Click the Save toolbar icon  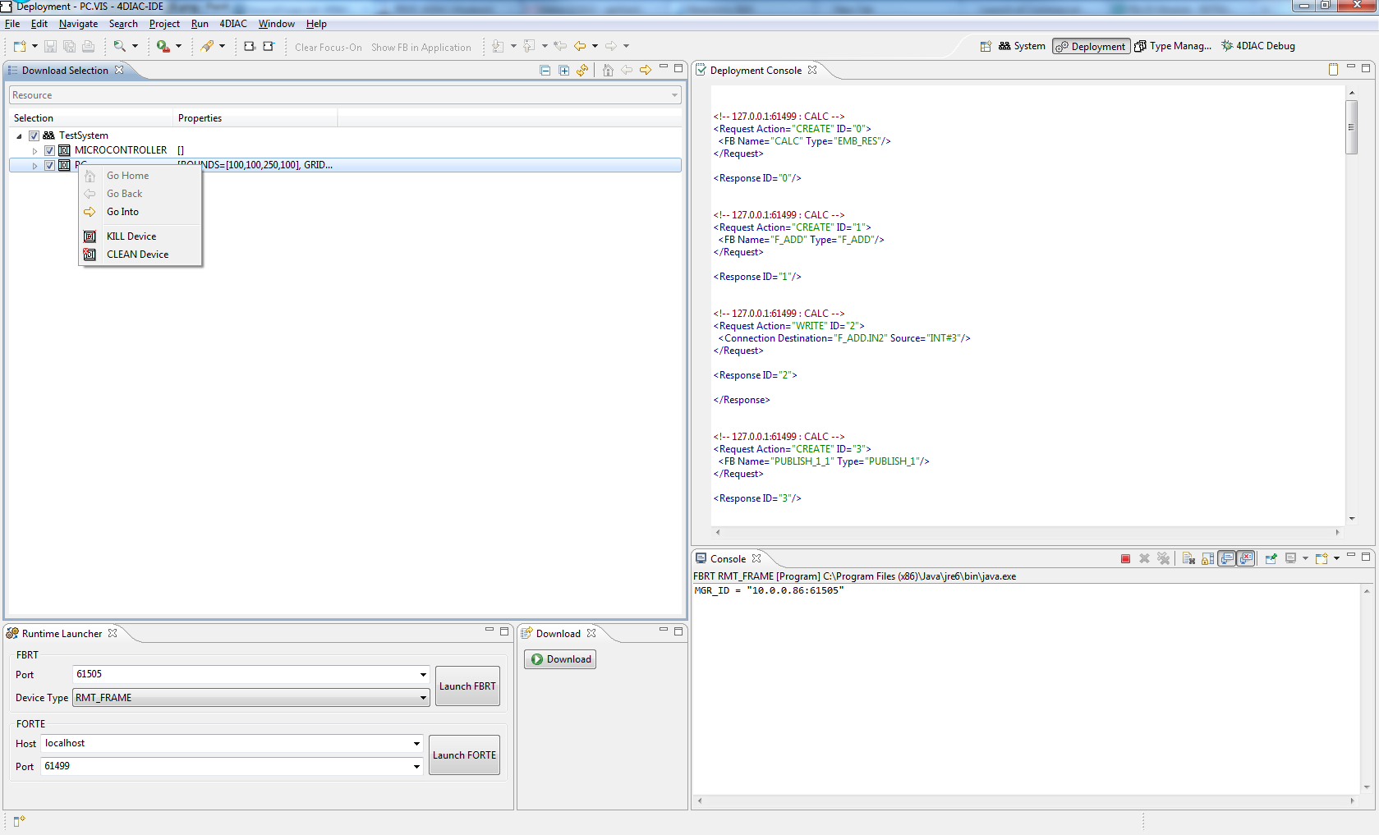(x=50, y=47)
